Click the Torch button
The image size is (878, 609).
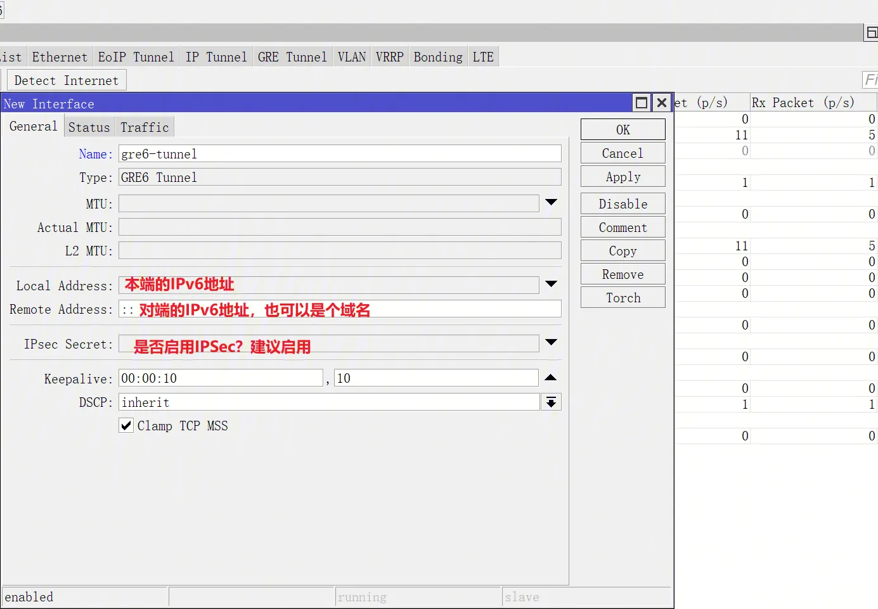[623, 298]
